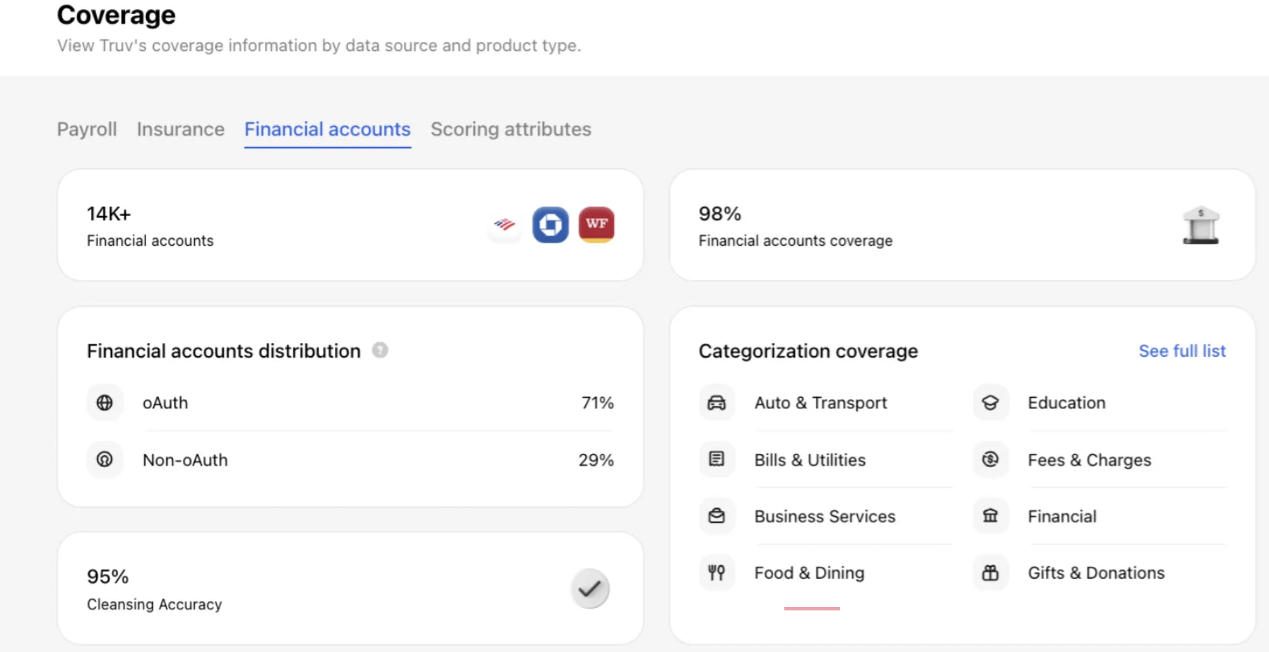Click the Bills & Utilities document icon
This screenshot has width=1269, height=652.
[x=717, y=459]
